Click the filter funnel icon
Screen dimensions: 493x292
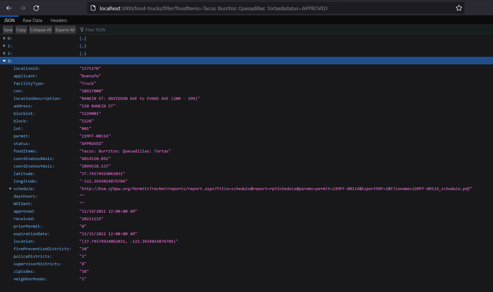[x=82, y=30]
